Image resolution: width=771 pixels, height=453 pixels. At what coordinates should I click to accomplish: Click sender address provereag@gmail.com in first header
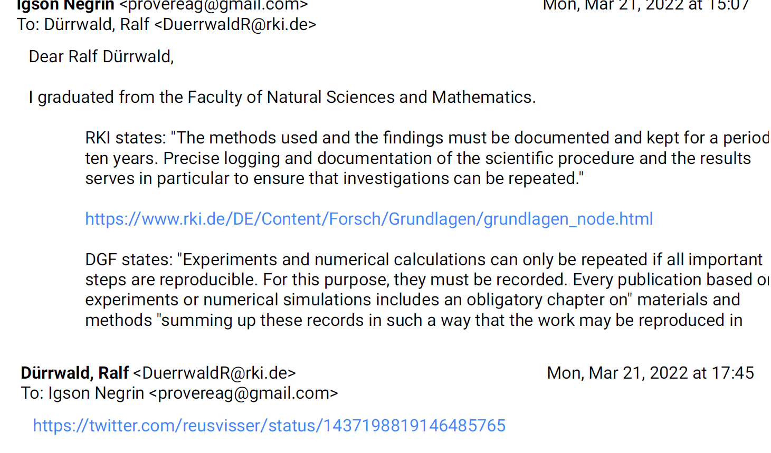(214, 6)
